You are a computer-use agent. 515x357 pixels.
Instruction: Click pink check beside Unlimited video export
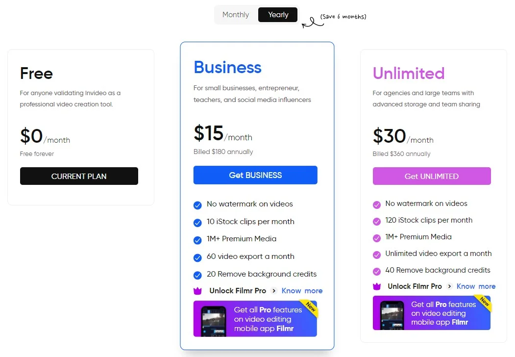point(377,255)
